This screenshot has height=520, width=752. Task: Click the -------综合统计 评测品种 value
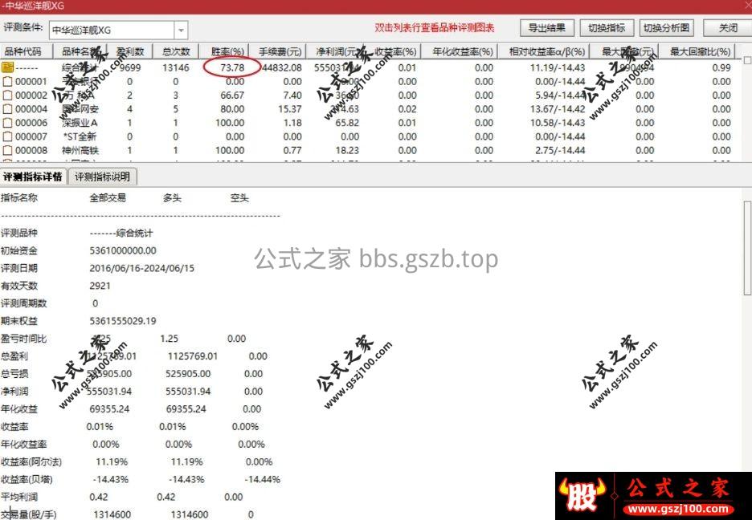pos(121,234)
